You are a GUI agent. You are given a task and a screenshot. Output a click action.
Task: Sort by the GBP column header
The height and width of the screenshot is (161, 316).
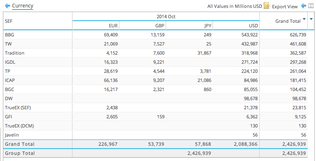tap(160, 26)
